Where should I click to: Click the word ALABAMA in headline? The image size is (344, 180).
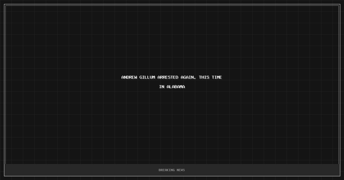pyautogui.click(x=176, y=87)
